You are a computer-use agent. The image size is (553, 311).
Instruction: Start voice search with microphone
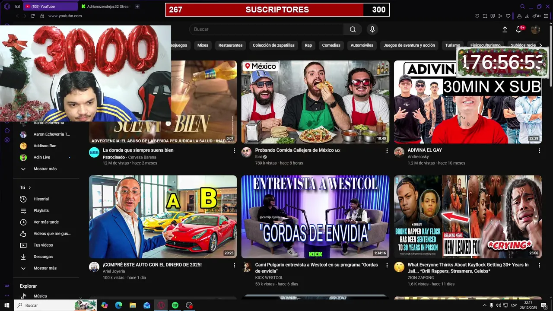(372, 29)
